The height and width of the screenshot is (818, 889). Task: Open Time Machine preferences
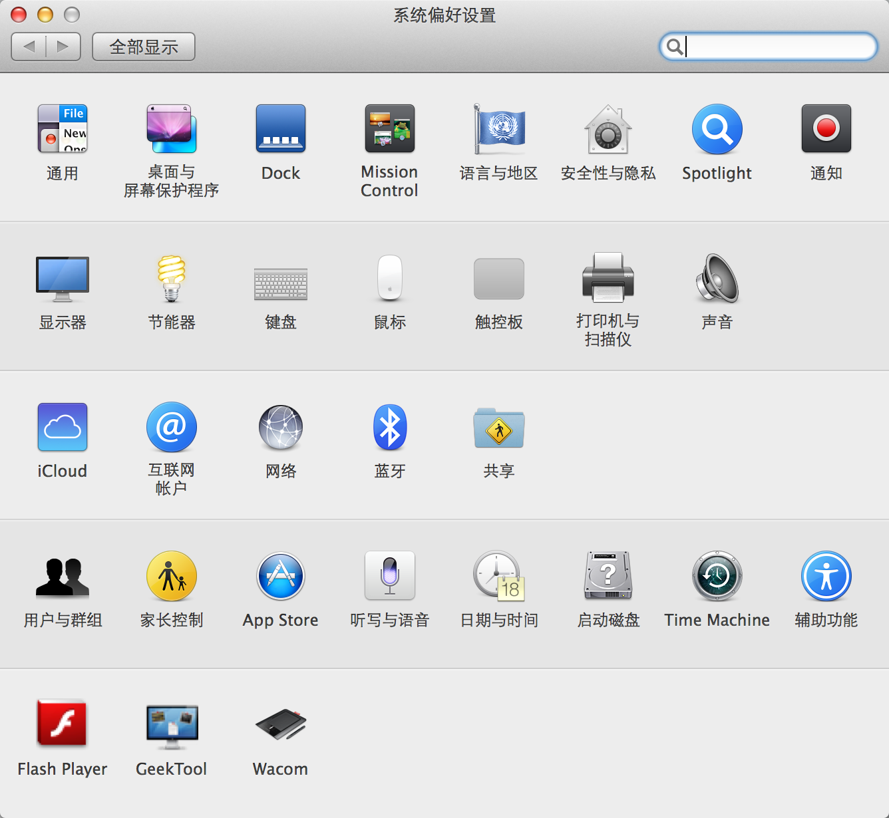(x=717, y=577)
